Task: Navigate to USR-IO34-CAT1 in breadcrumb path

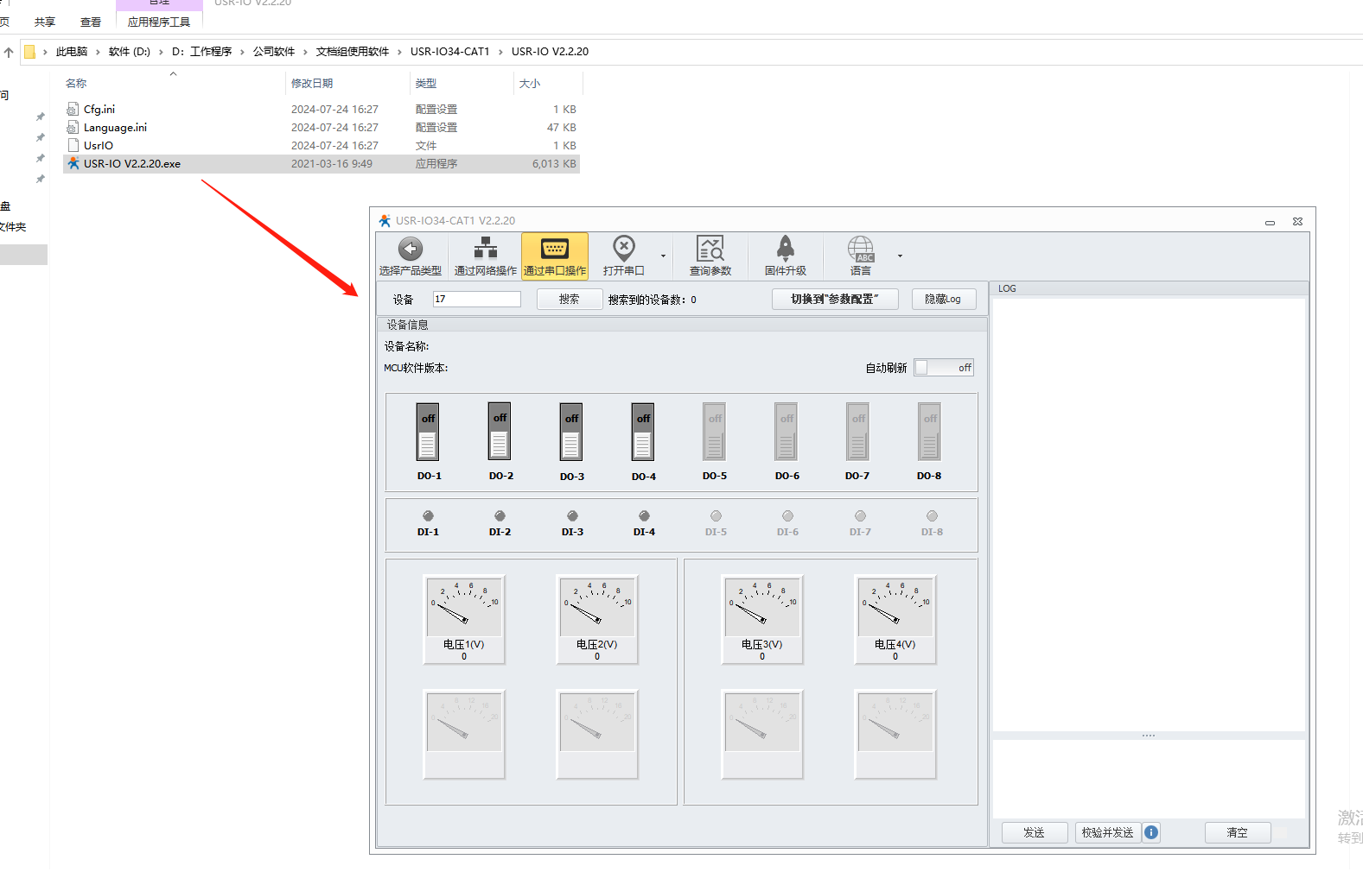Action: coord(450,52)
